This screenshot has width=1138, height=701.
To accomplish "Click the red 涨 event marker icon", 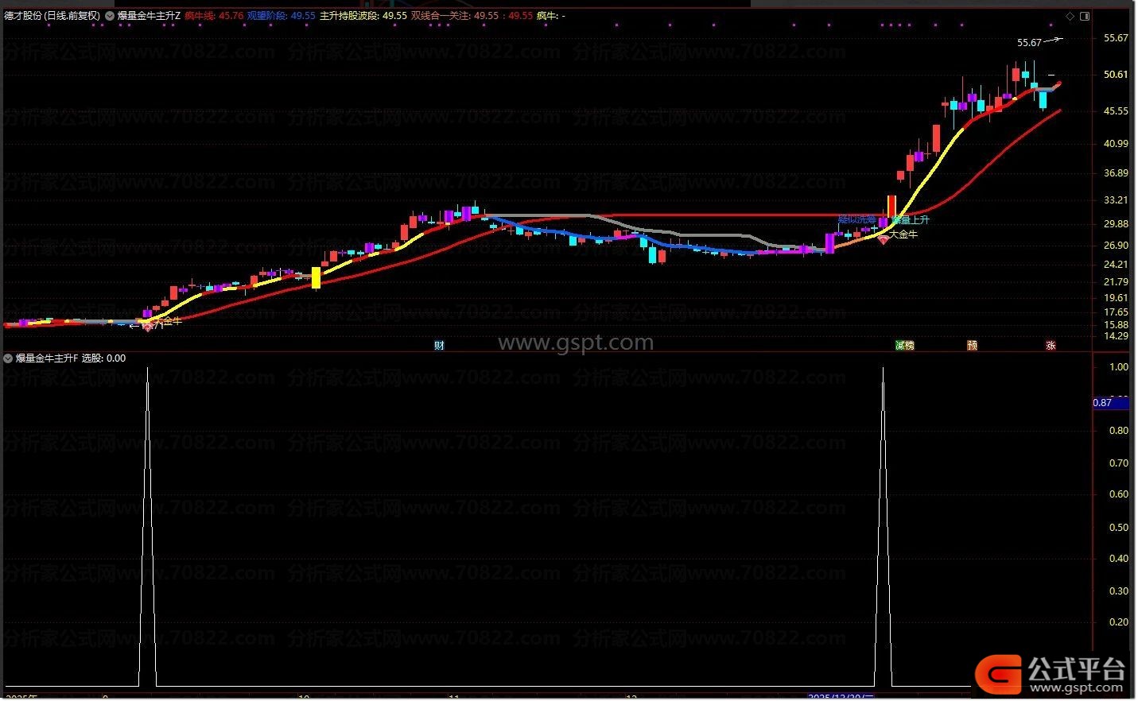I will [1051, 346].
